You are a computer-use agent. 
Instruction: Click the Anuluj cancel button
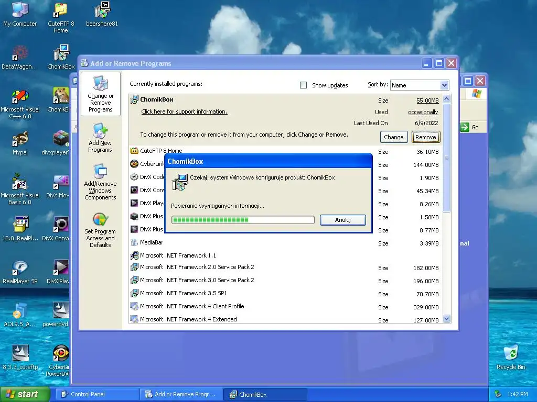(x=343, y=220)
